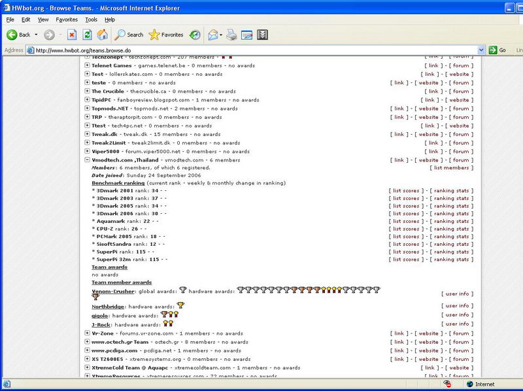The width and height of the screenshot is (523, 391).
Task: Open the link for Vr-Zone team
Action: click(399, 333)
